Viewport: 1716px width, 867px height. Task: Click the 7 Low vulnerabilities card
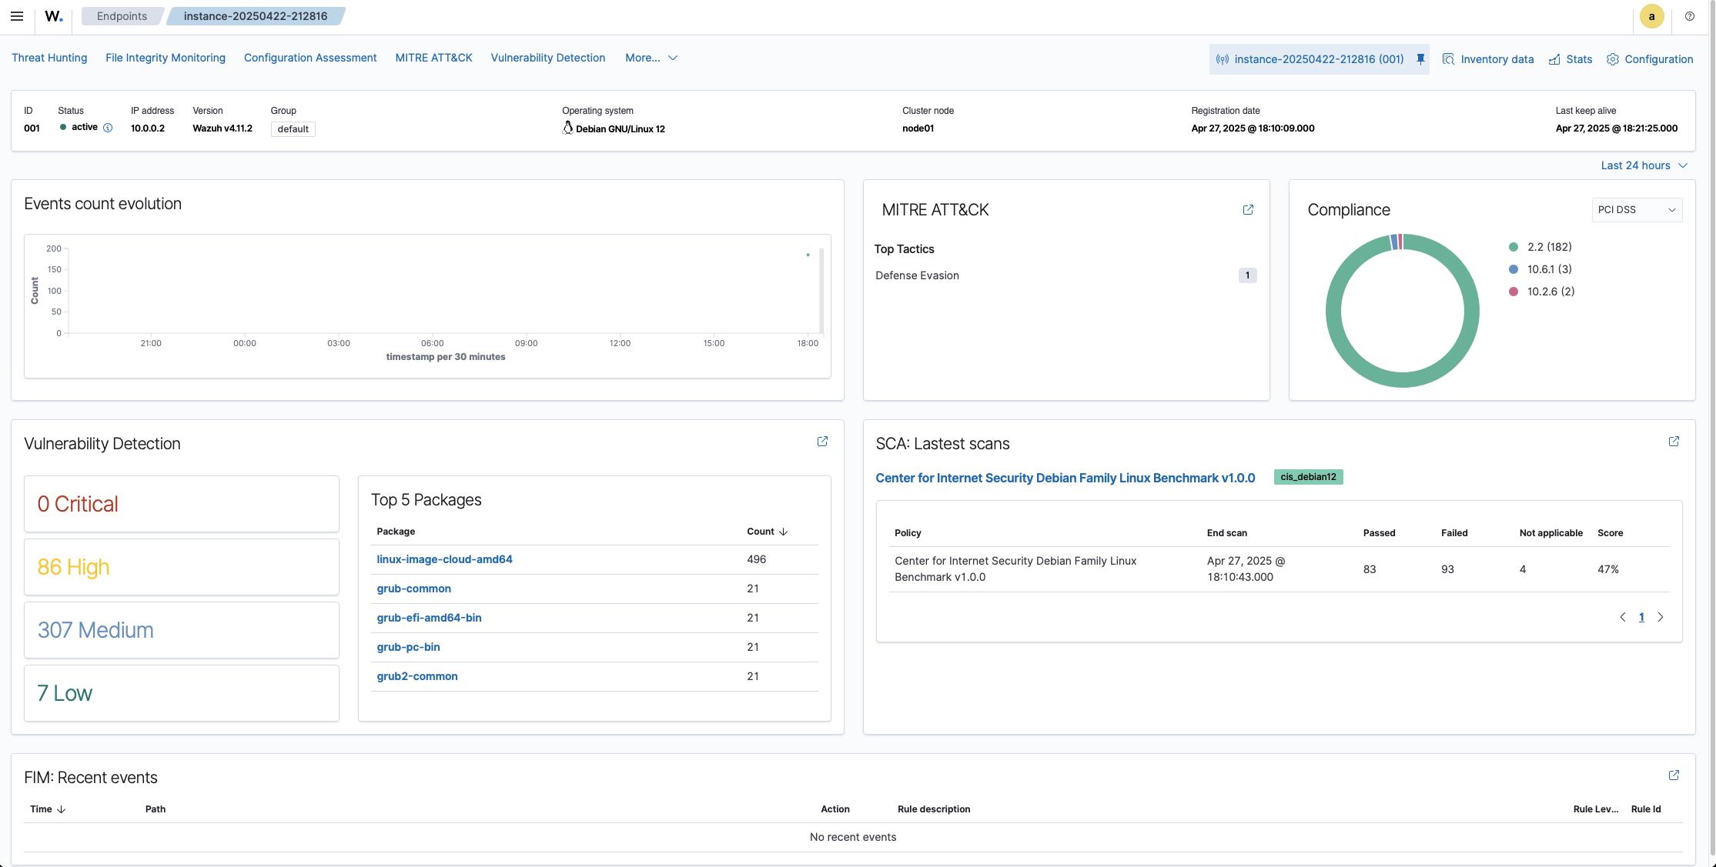(182, 693)
